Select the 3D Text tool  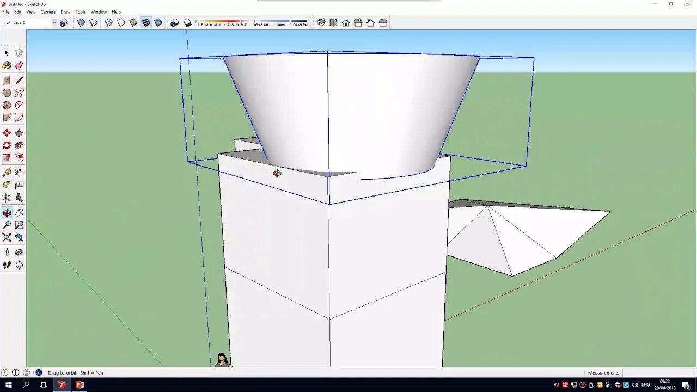click(x=19, y=198)
